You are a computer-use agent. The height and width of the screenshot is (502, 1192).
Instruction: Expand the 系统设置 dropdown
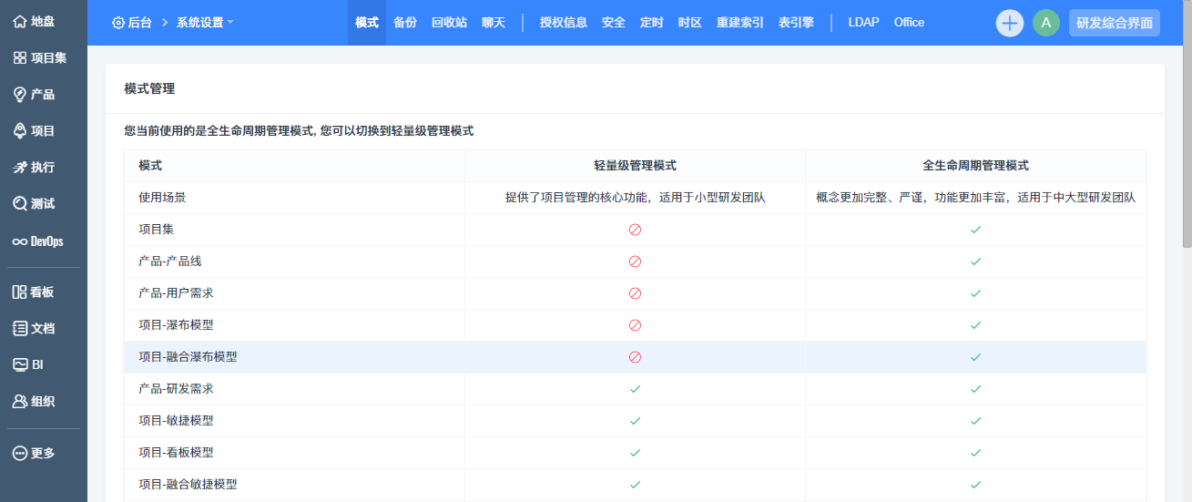click(205, 23)
